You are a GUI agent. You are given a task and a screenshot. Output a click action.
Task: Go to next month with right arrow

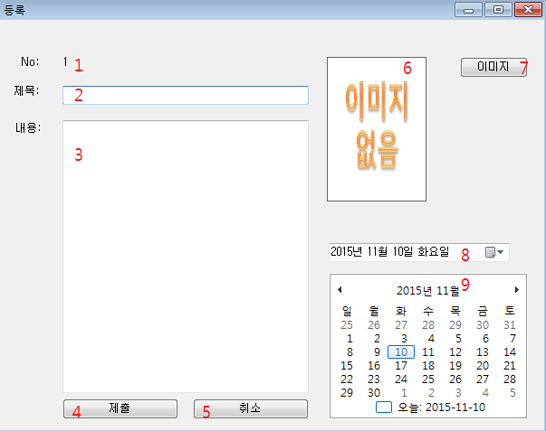[x=517, y=289]
